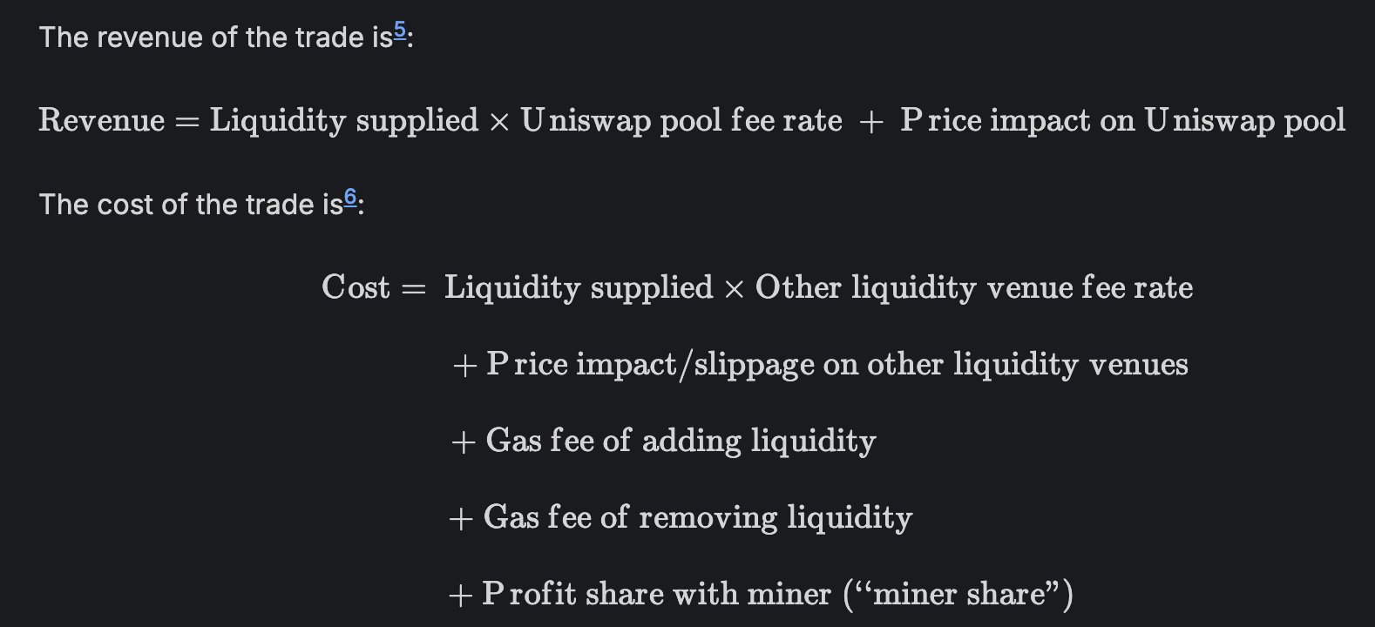The width and height of the screenshot is (1375, 627).
Task: Click the sentence "The revenue of the trade is"
Action: click(x=216, y=37)
